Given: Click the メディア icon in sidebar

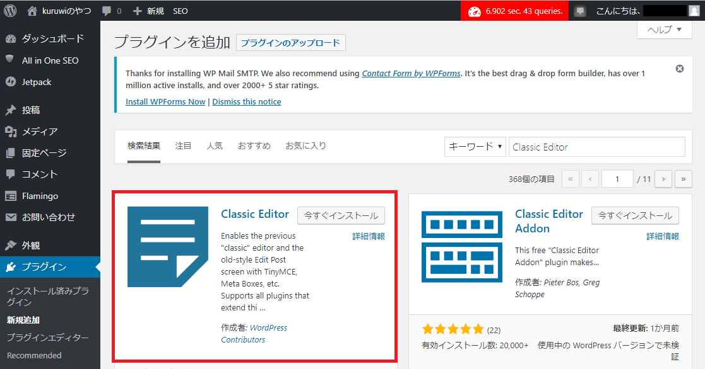Looking at the screenshot, I should (11, 132).
